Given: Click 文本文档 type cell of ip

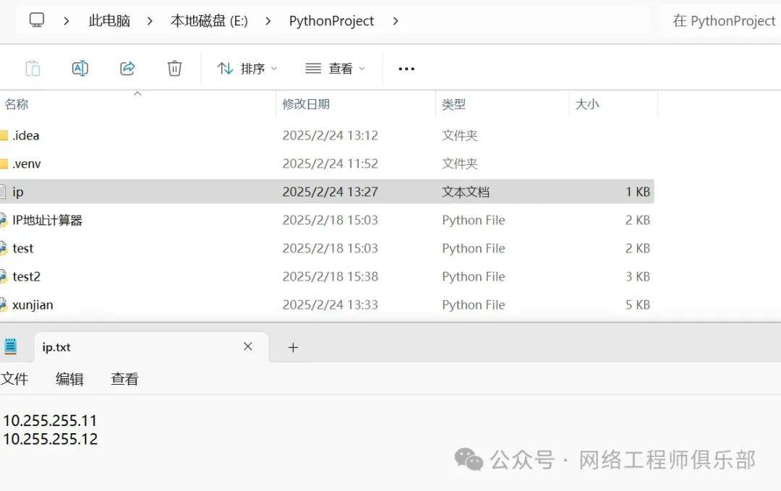Looking at the screenshot, I should (466, 192).
